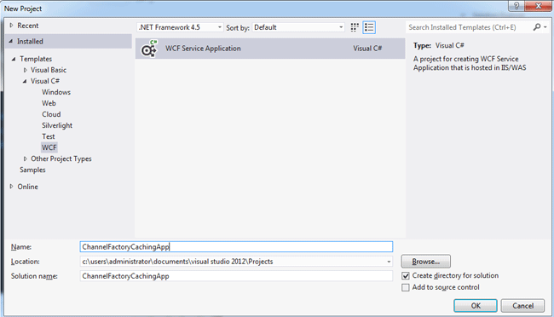This screenshot has width=554, height=317.
Task: Select the Silverlight template category
Action: point(57,125)
